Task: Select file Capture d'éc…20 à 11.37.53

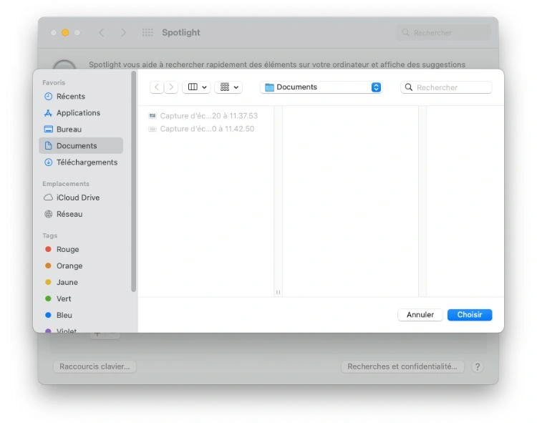Action: pyautogui.click(x=203, y=116)
